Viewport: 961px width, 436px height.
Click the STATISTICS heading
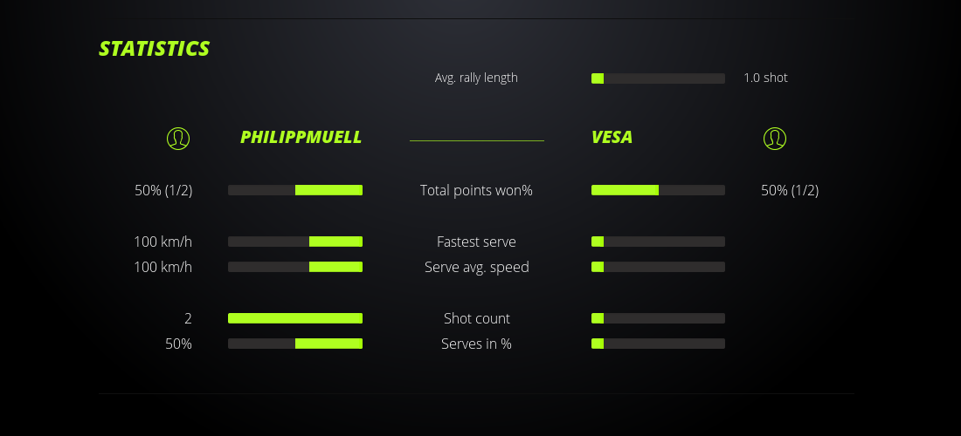[x=155, y=49]
